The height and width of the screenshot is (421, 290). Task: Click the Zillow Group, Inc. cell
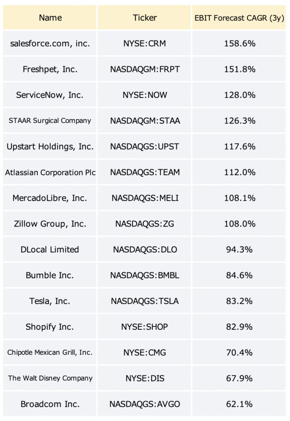(50, 224)
